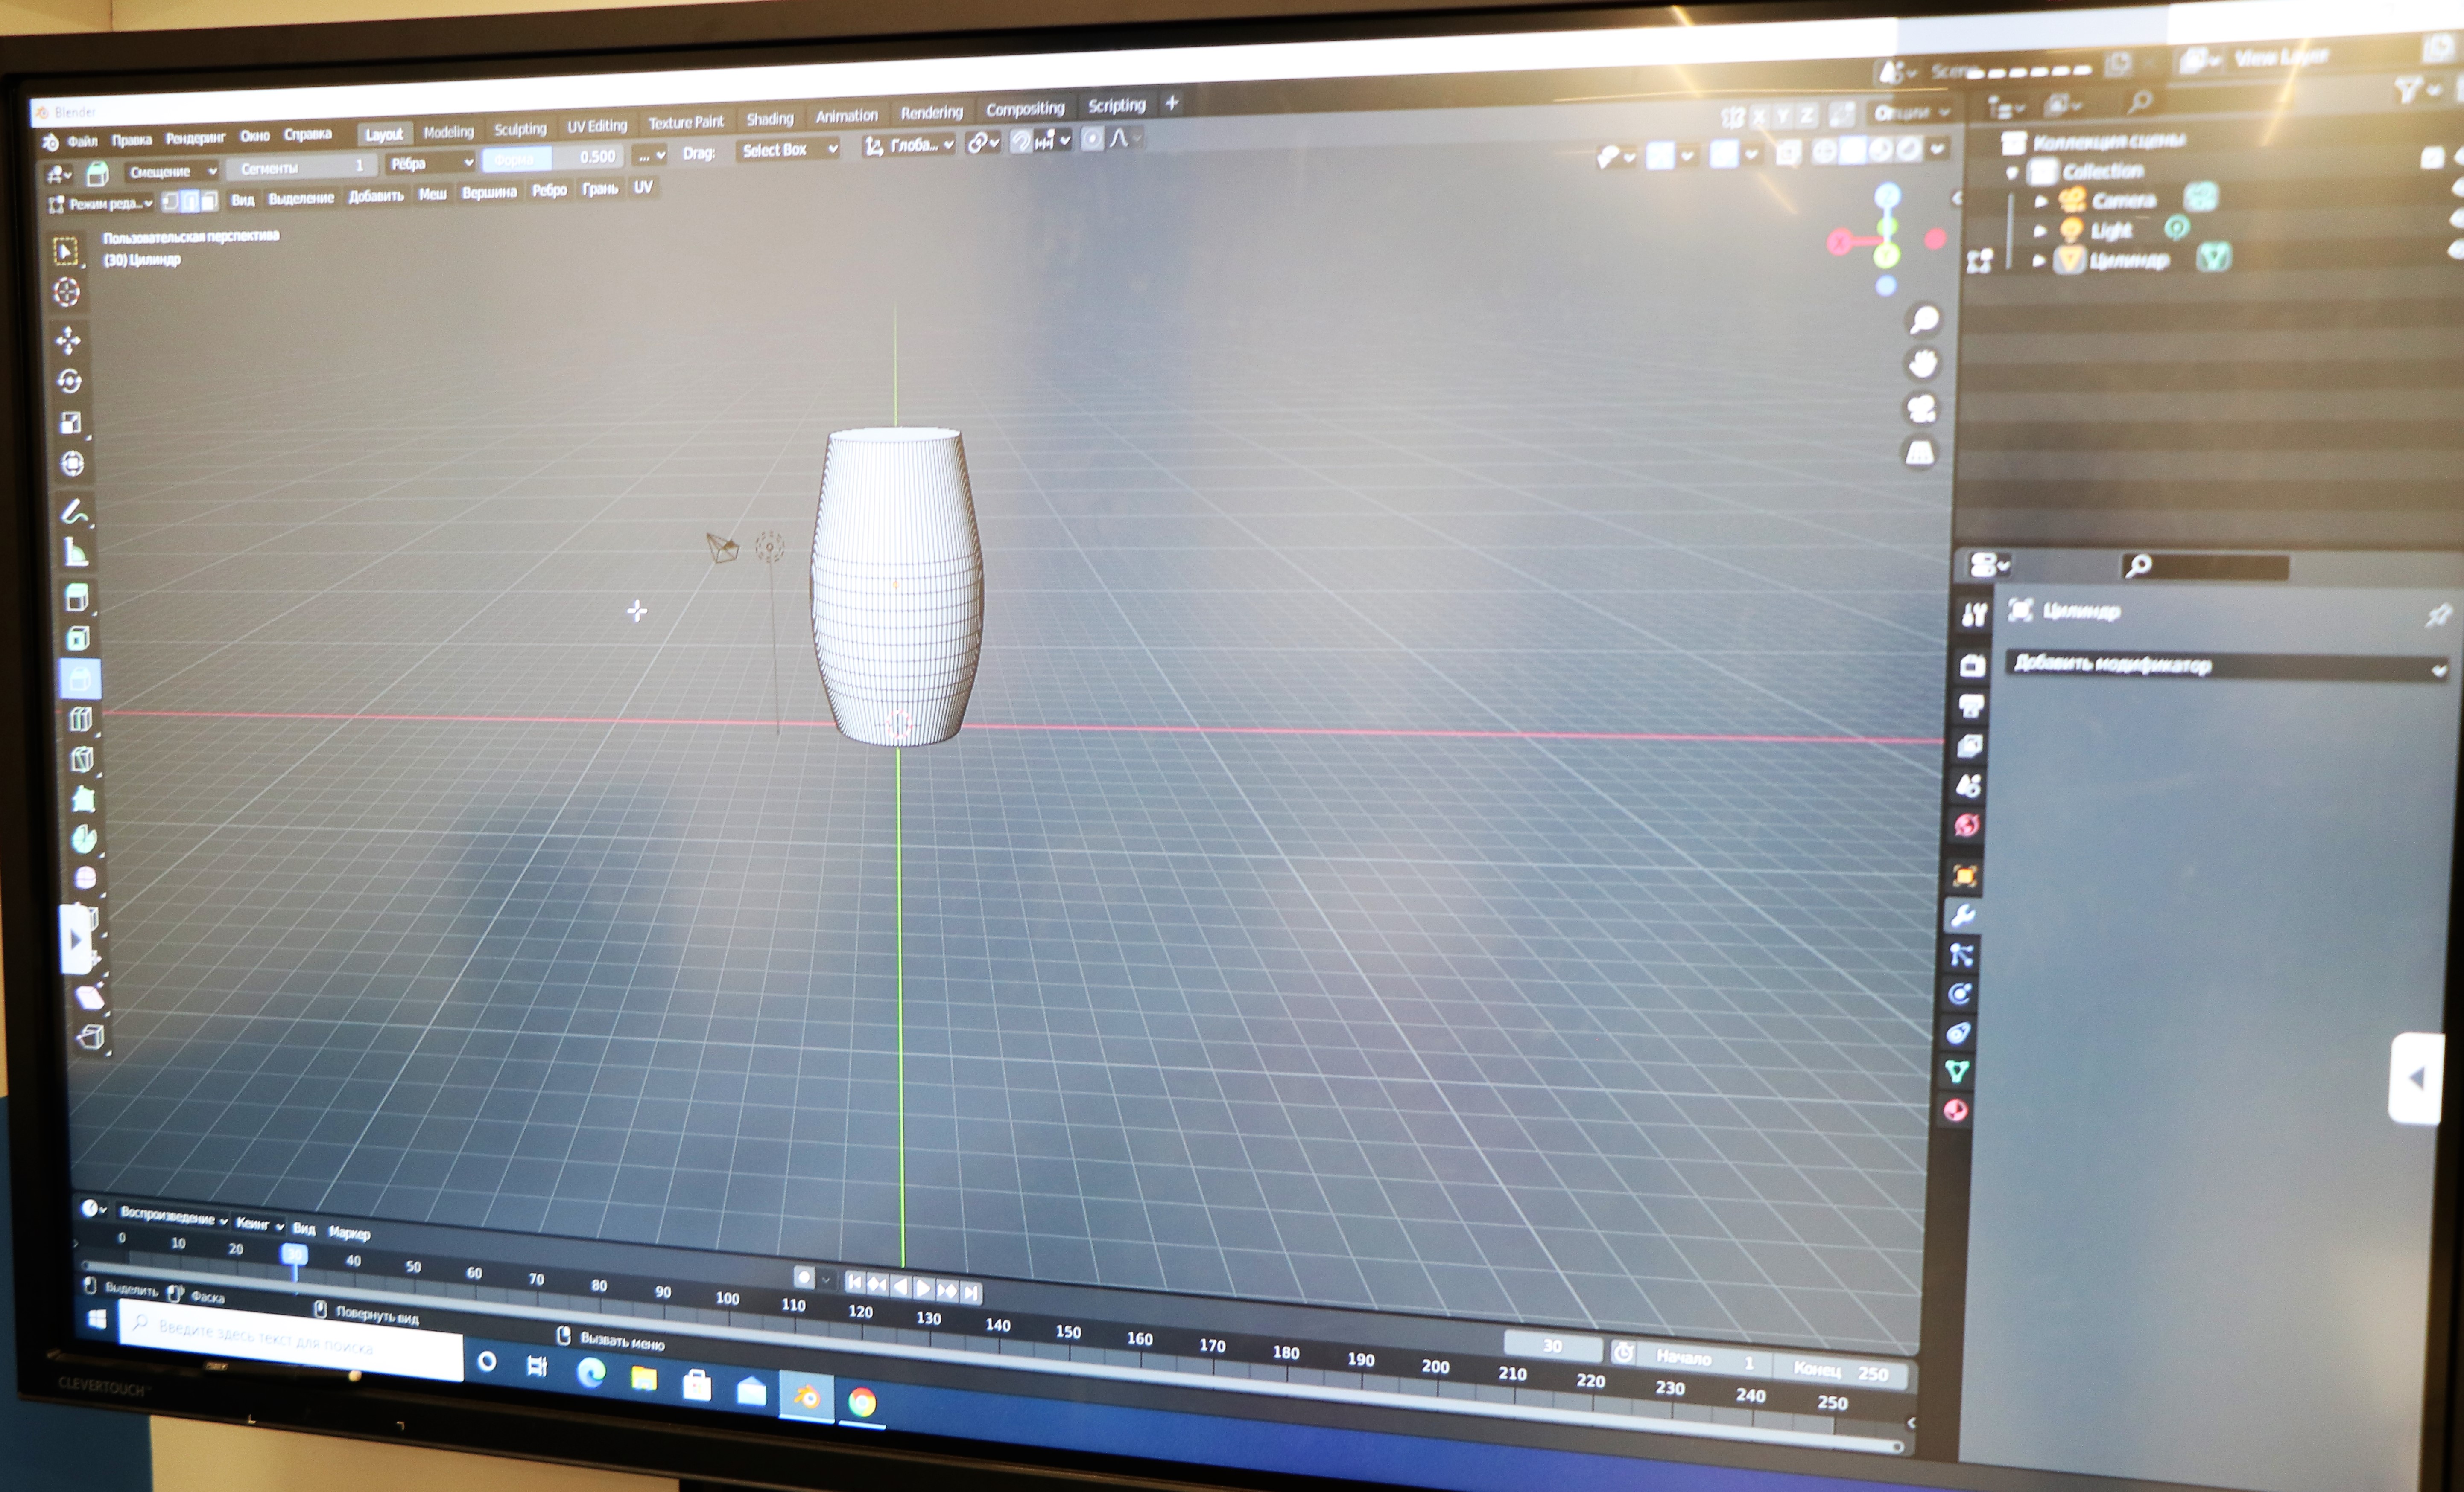Select the Cursor tool in left toolbar

pyautogui.click(x=67, y=293)
